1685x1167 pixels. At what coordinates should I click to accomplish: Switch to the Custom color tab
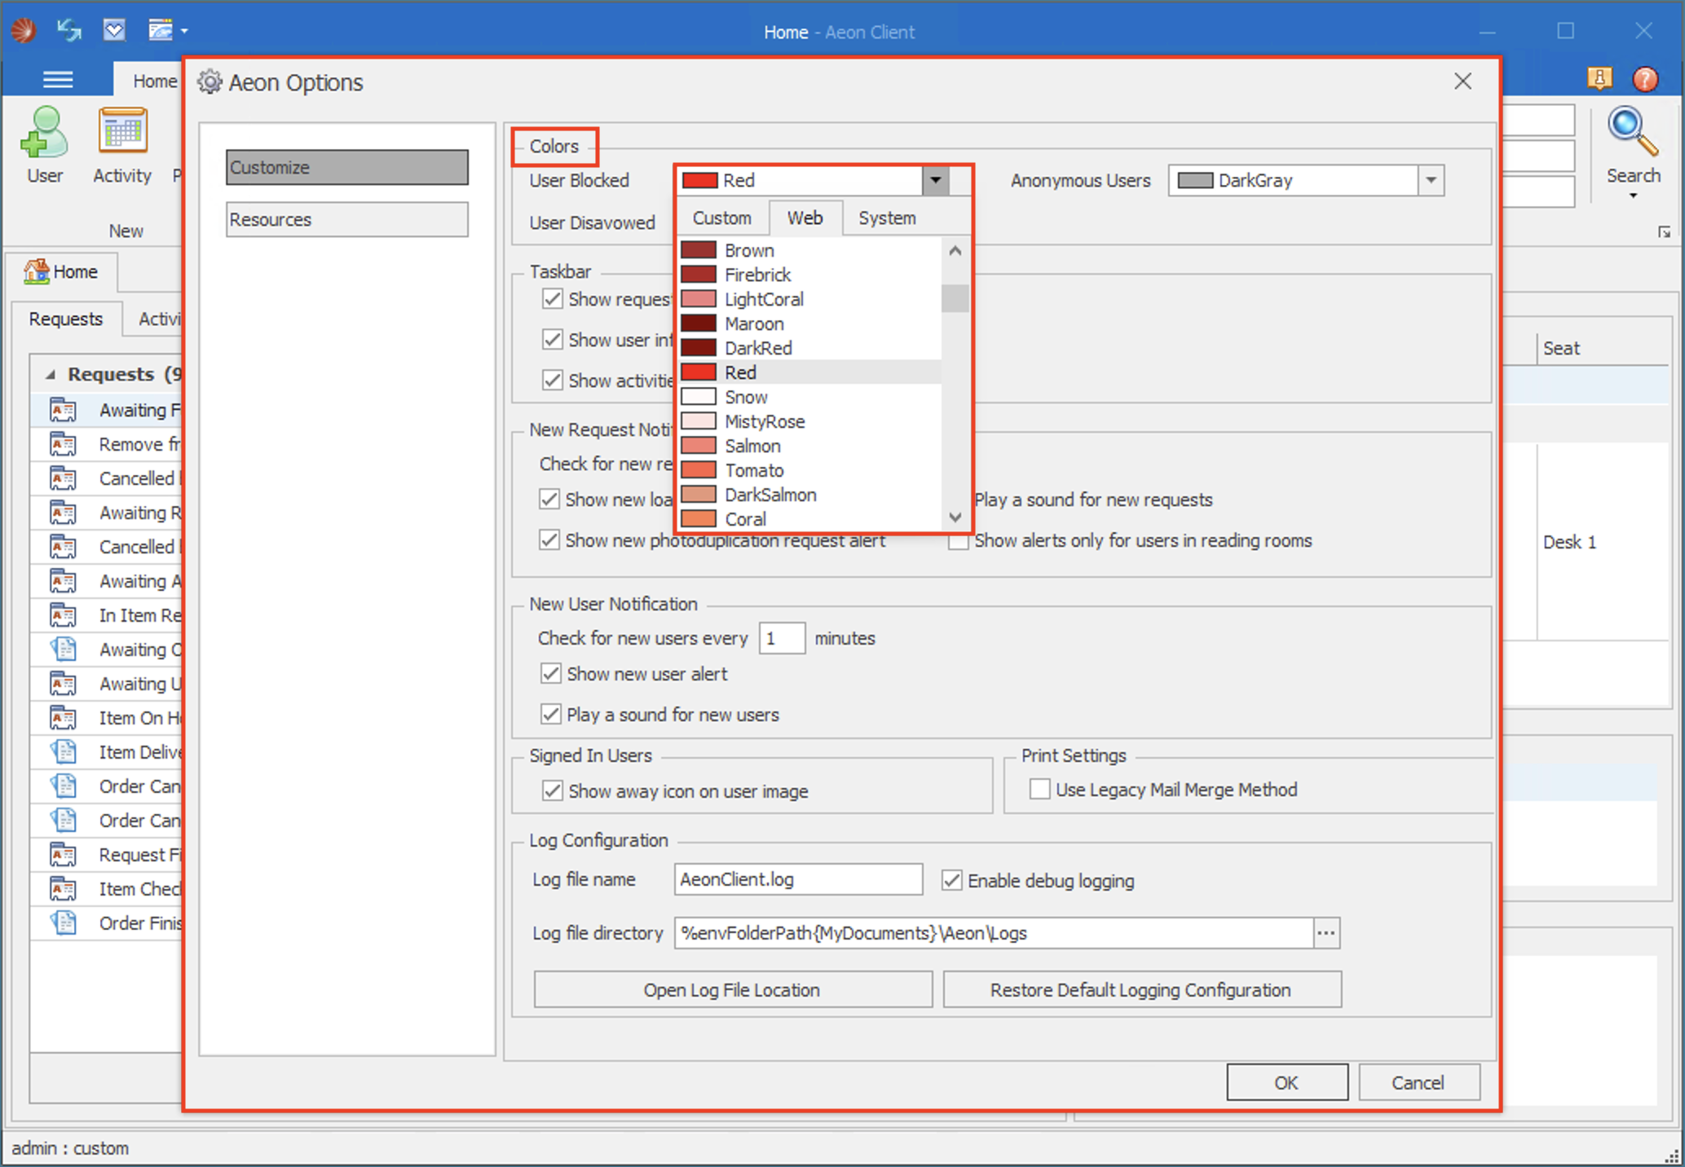pos(721,218)
